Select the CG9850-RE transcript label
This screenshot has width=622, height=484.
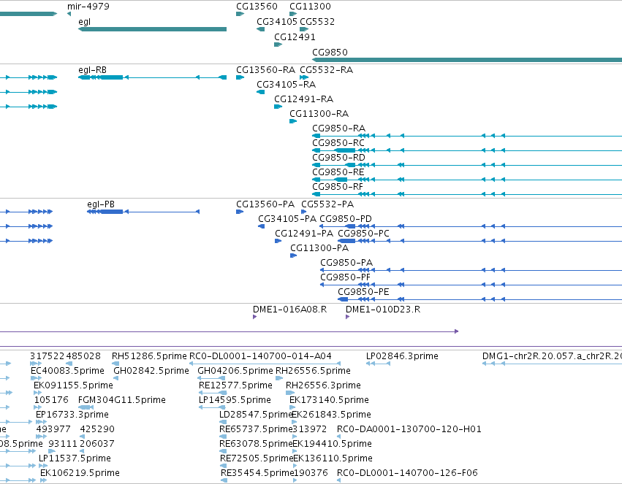338,173
